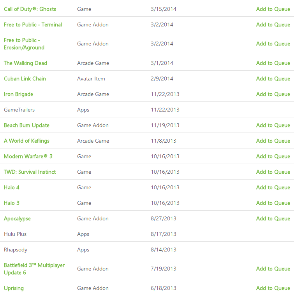Open the Iron Brigade link

pos(18,94)
